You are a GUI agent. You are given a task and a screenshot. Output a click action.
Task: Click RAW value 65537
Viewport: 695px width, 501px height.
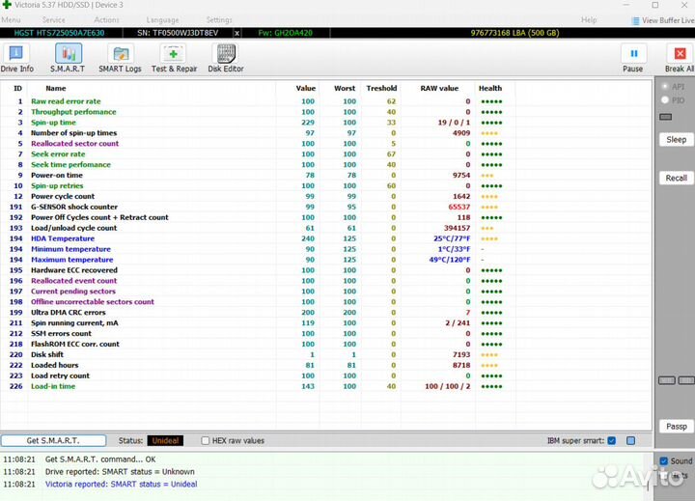(459, 207)
